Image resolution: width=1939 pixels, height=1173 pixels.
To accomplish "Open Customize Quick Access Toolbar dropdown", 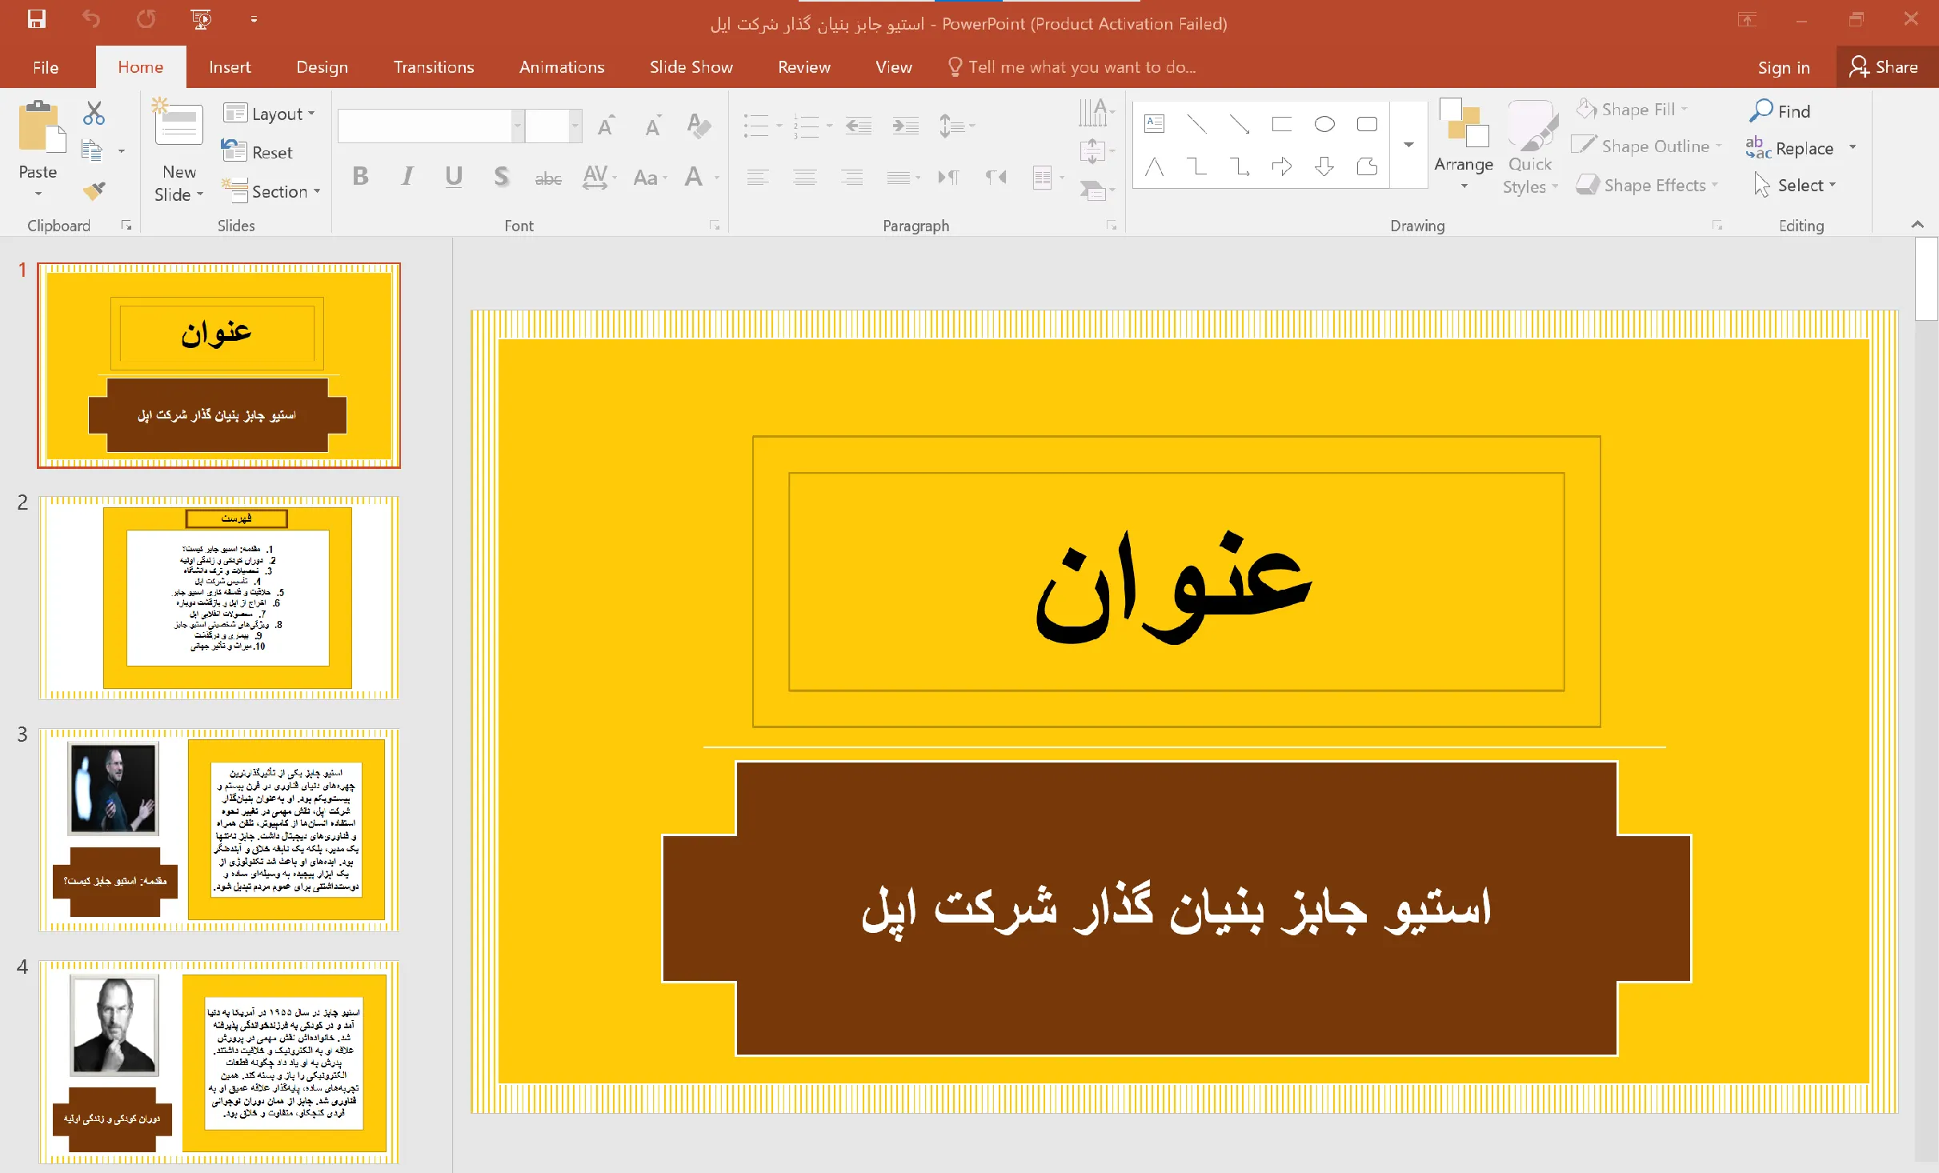I will [254, 19].
